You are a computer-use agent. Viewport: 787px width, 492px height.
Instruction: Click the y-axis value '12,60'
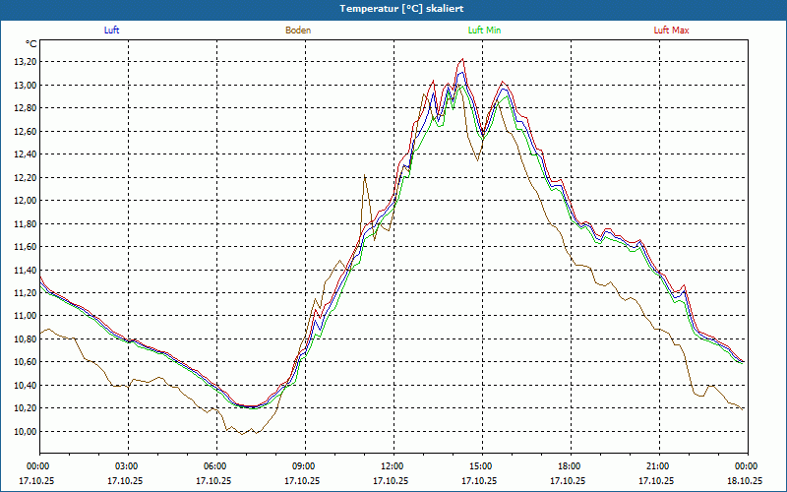pyautogui.click(x=27, y=131)
